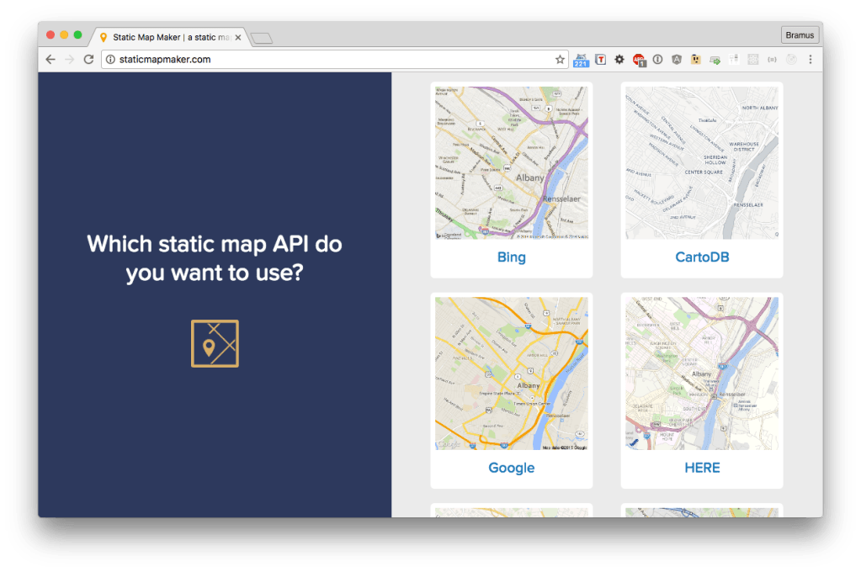Close the Static Map Maker tab

click(238, 38)
